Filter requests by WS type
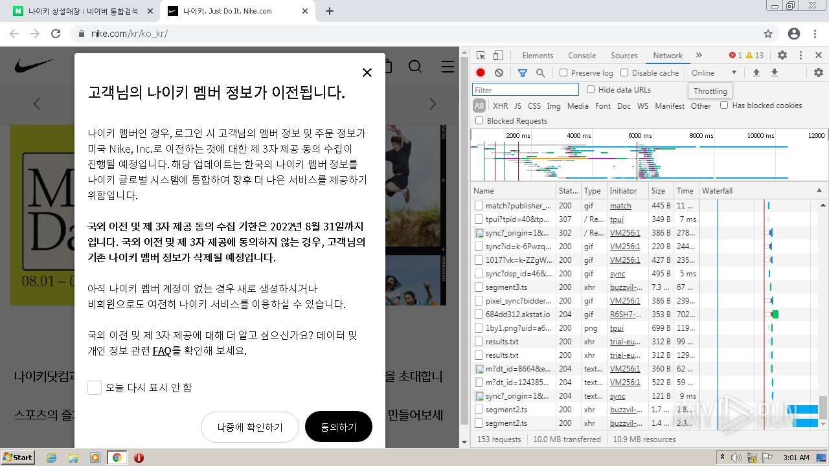This screenshot has width=829, height=466. click(x=642, y=105)
